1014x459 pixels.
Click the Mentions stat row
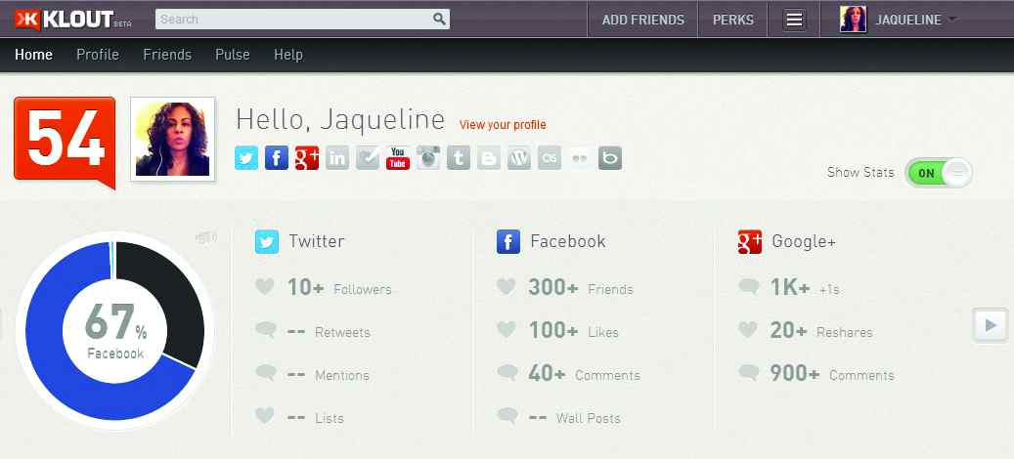coord(312,374)
